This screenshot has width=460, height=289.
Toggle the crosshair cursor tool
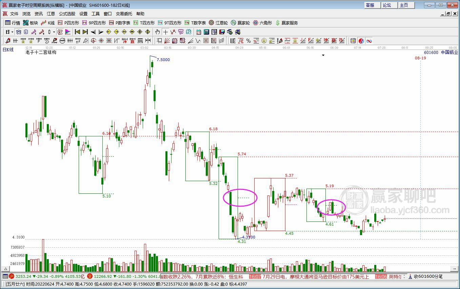tap(165, 32)
